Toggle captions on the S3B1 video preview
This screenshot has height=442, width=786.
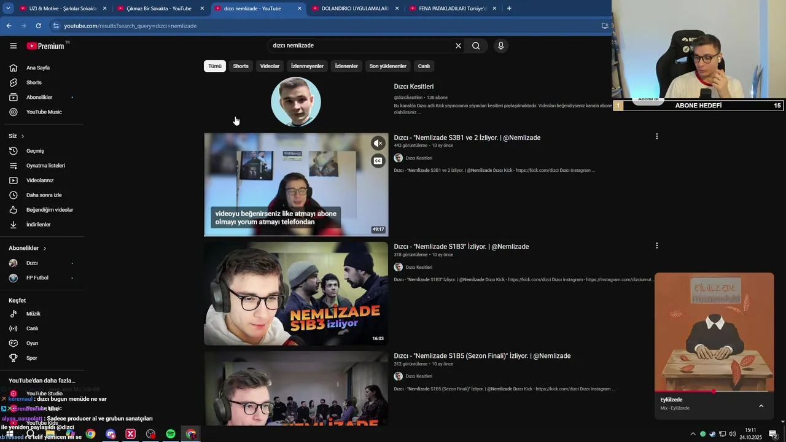point(378,161)
